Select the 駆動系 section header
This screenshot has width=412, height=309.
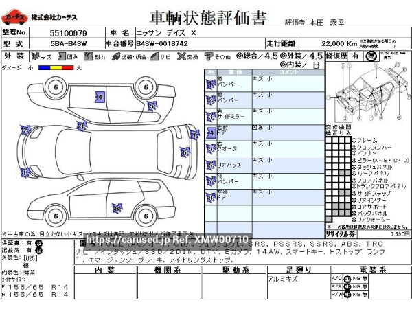234,270
